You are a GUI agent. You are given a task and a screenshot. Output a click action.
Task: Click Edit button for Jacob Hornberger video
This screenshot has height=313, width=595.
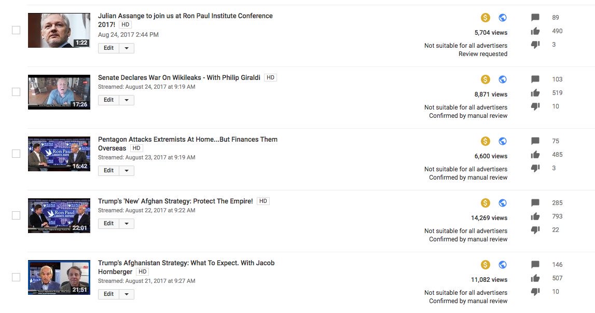108,294
